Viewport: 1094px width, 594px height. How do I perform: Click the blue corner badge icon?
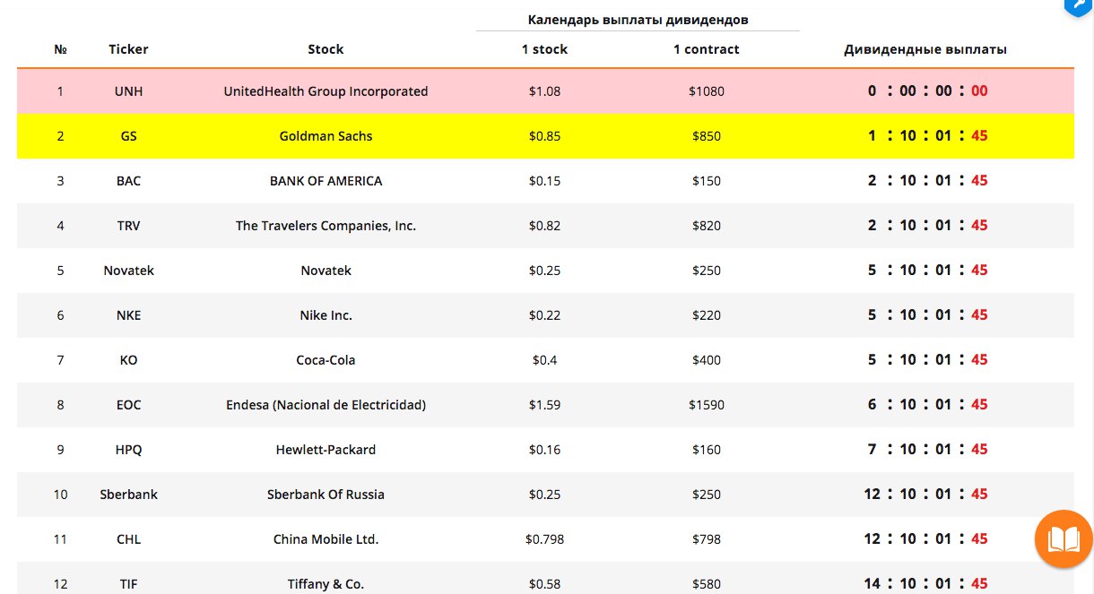tap(1079, 7)
